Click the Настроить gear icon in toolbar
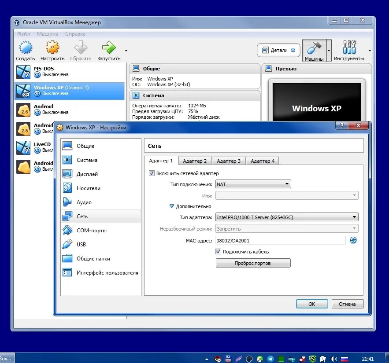Screen dimensions: 389x363 52,48
